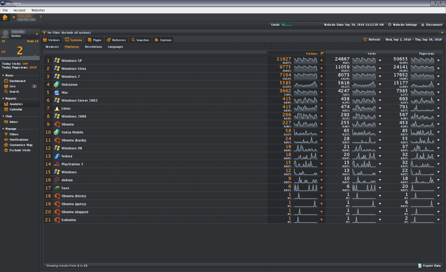Select the Browsers sub-tab
Screen dimensions: 446x272
(x=52, y=47)
